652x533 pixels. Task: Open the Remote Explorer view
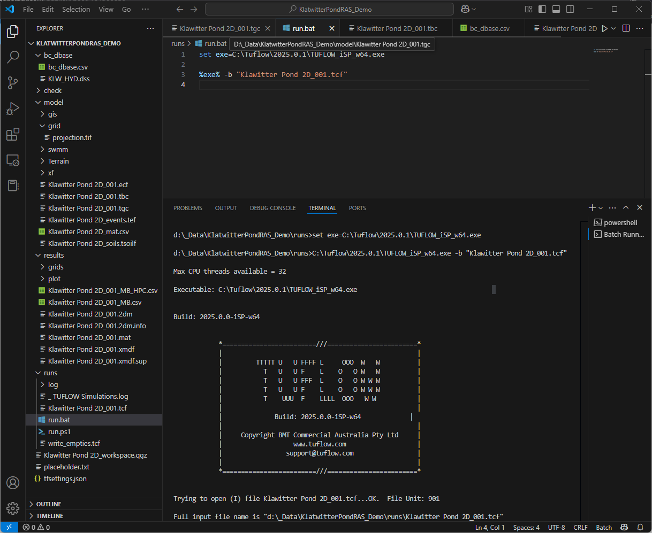click(13, 160)
